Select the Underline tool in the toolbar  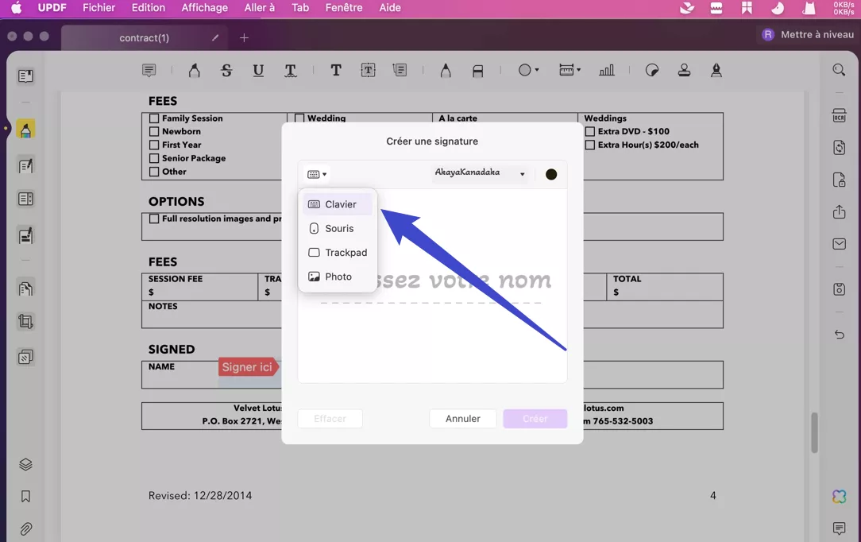tap(258, 70)
